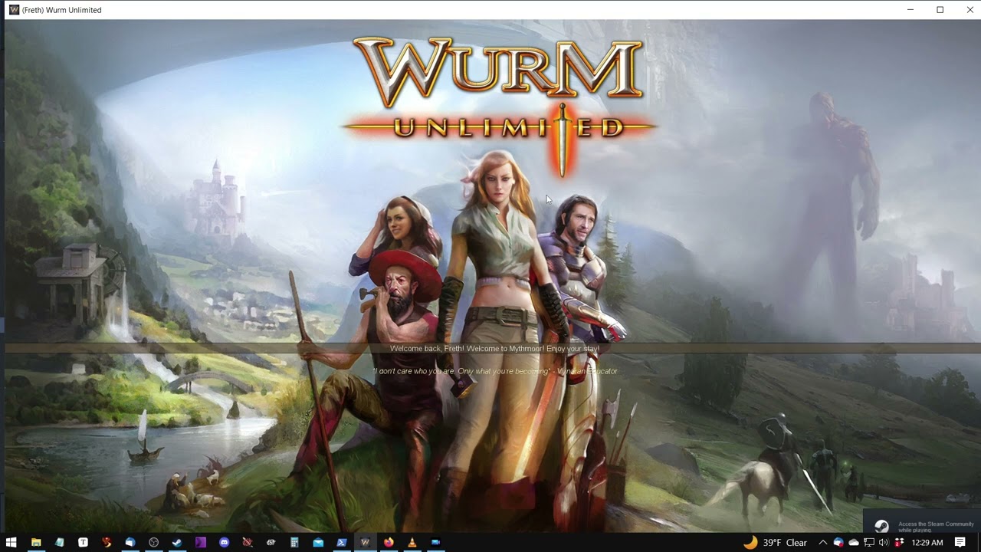
Task: Click the Wurm Unlimited window title icon
Action: [14, 10]
